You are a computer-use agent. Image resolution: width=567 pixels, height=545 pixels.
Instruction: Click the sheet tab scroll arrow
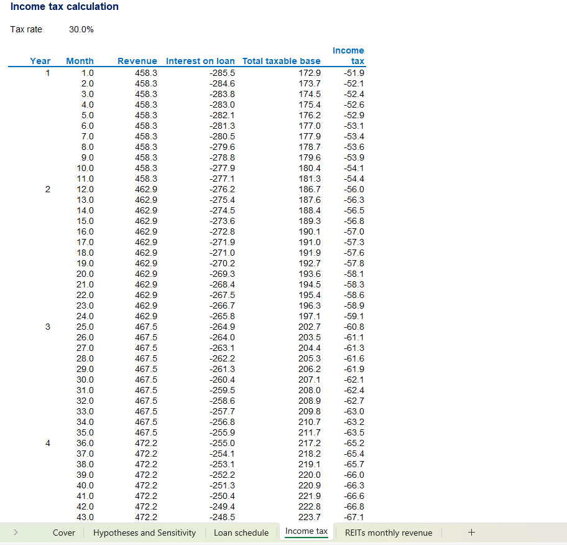[16, 533]
